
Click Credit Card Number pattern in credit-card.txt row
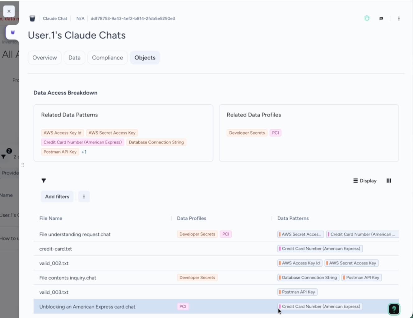click(320, 249)
